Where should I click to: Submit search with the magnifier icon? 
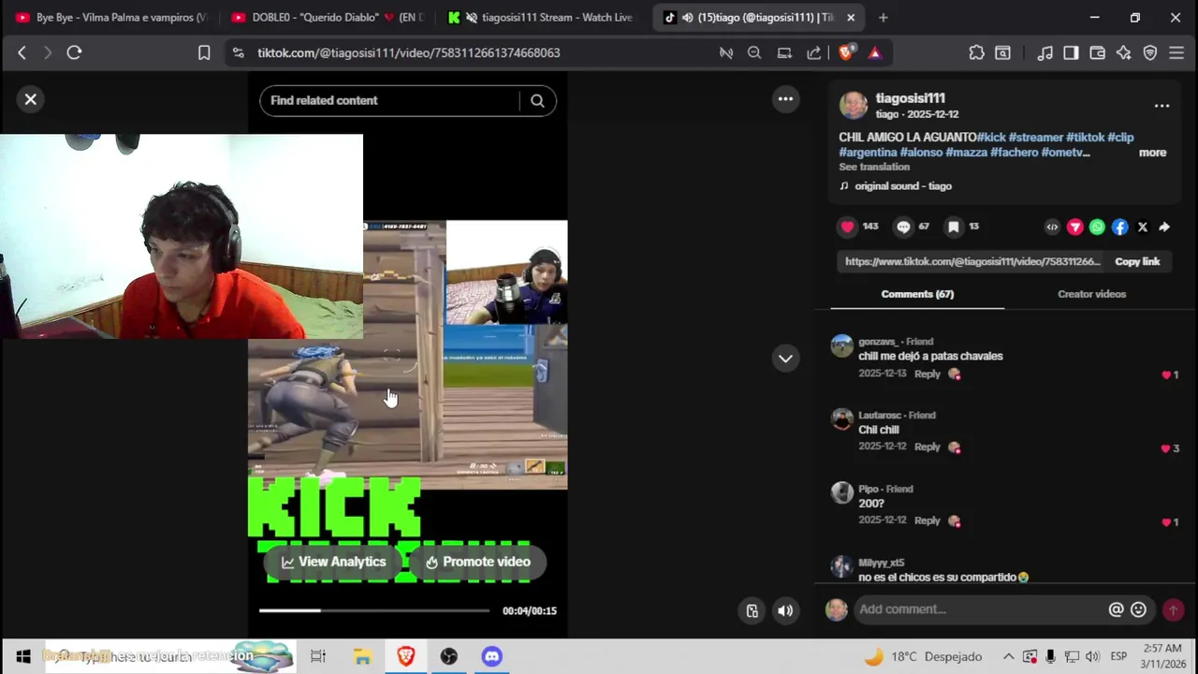[x=537, y=100]
